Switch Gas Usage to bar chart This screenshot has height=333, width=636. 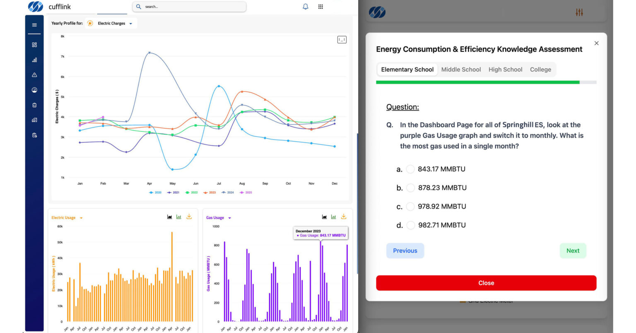click(x=333, y=217)
